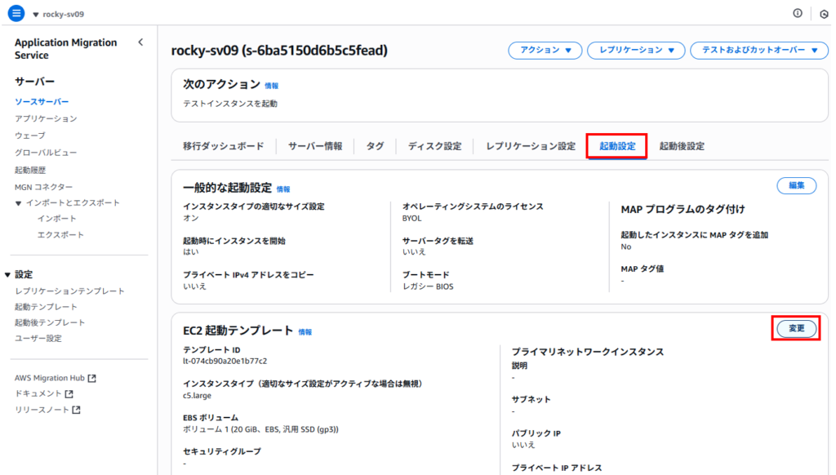This screenshot has width=836, height=475.
Task: Click the レガシー BIOS boot mode value
Action: tap(428, 286)
